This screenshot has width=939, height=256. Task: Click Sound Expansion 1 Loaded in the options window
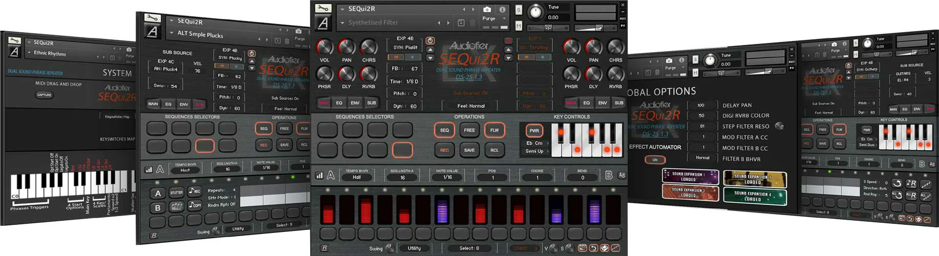[690, 176]
